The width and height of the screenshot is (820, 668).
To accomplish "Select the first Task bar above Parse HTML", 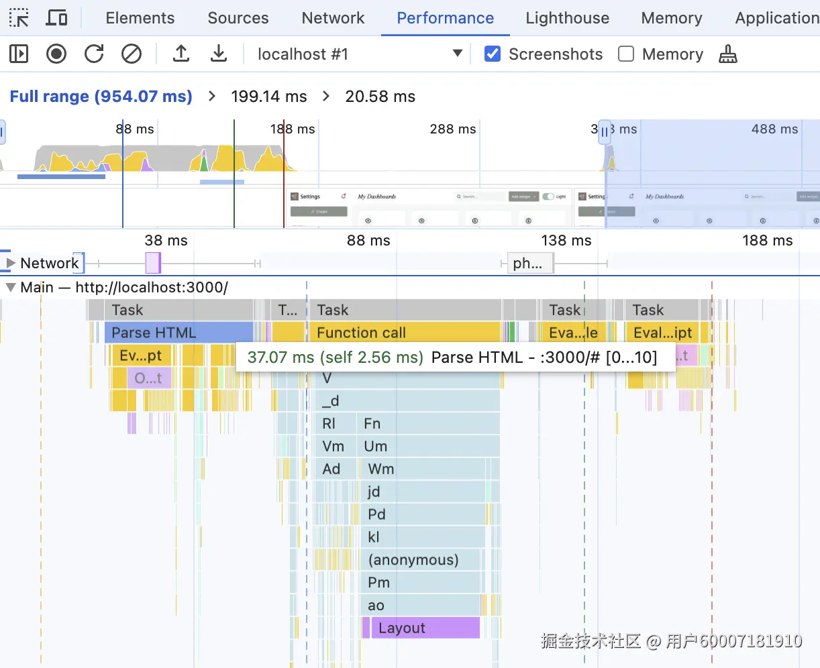I will 178,310.
